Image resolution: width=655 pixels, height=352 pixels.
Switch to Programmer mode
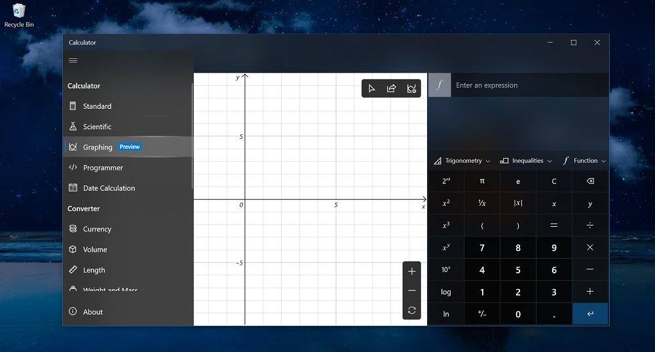click(x=127, y=168)
